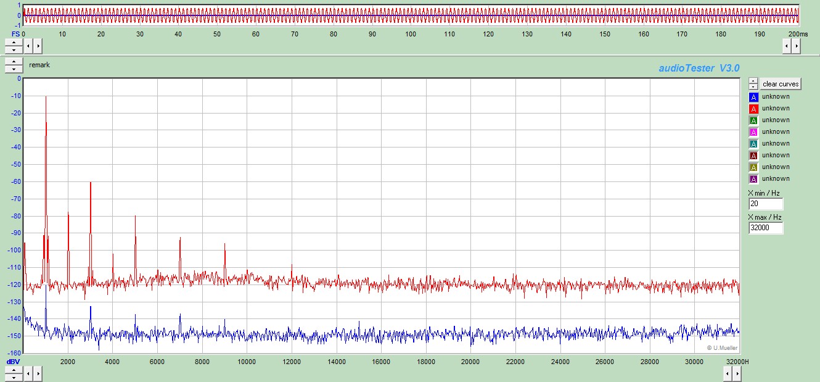Click up arrow of stepper below FS label
This screenshot has height=382, width=820.
pyautogui.click(x=14, y=43)
